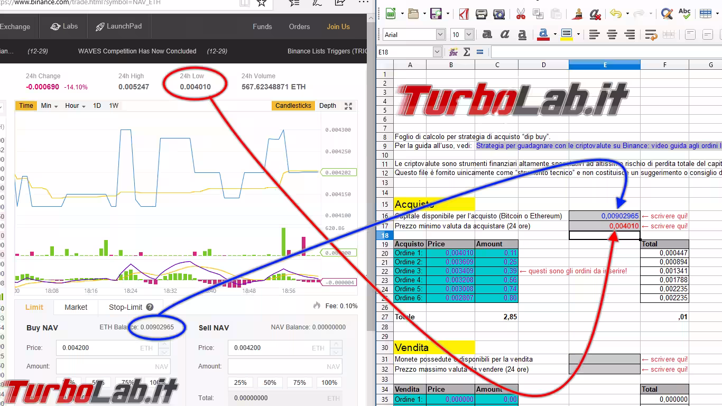Click the Cut scissors icon
Viewport: 722px width, 406px height.
520,14
